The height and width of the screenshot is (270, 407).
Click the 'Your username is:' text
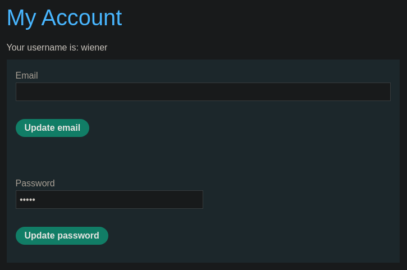pos(42,48)
